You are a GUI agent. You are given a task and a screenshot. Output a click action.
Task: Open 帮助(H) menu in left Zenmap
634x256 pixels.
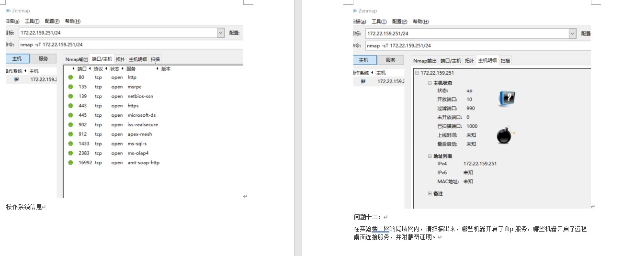[73, 21]
